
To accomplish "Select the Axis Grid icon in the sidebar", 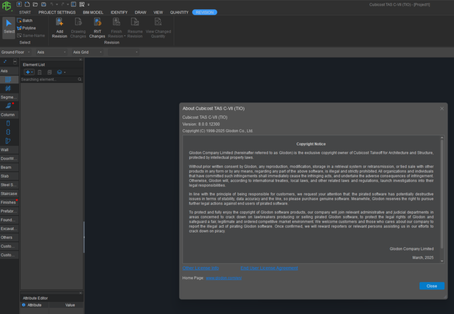I will [x=8, y=79].
